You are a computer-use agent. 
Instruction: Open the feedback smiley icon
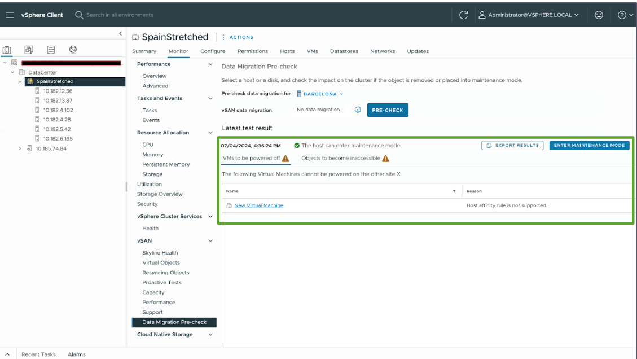[599, 15]
